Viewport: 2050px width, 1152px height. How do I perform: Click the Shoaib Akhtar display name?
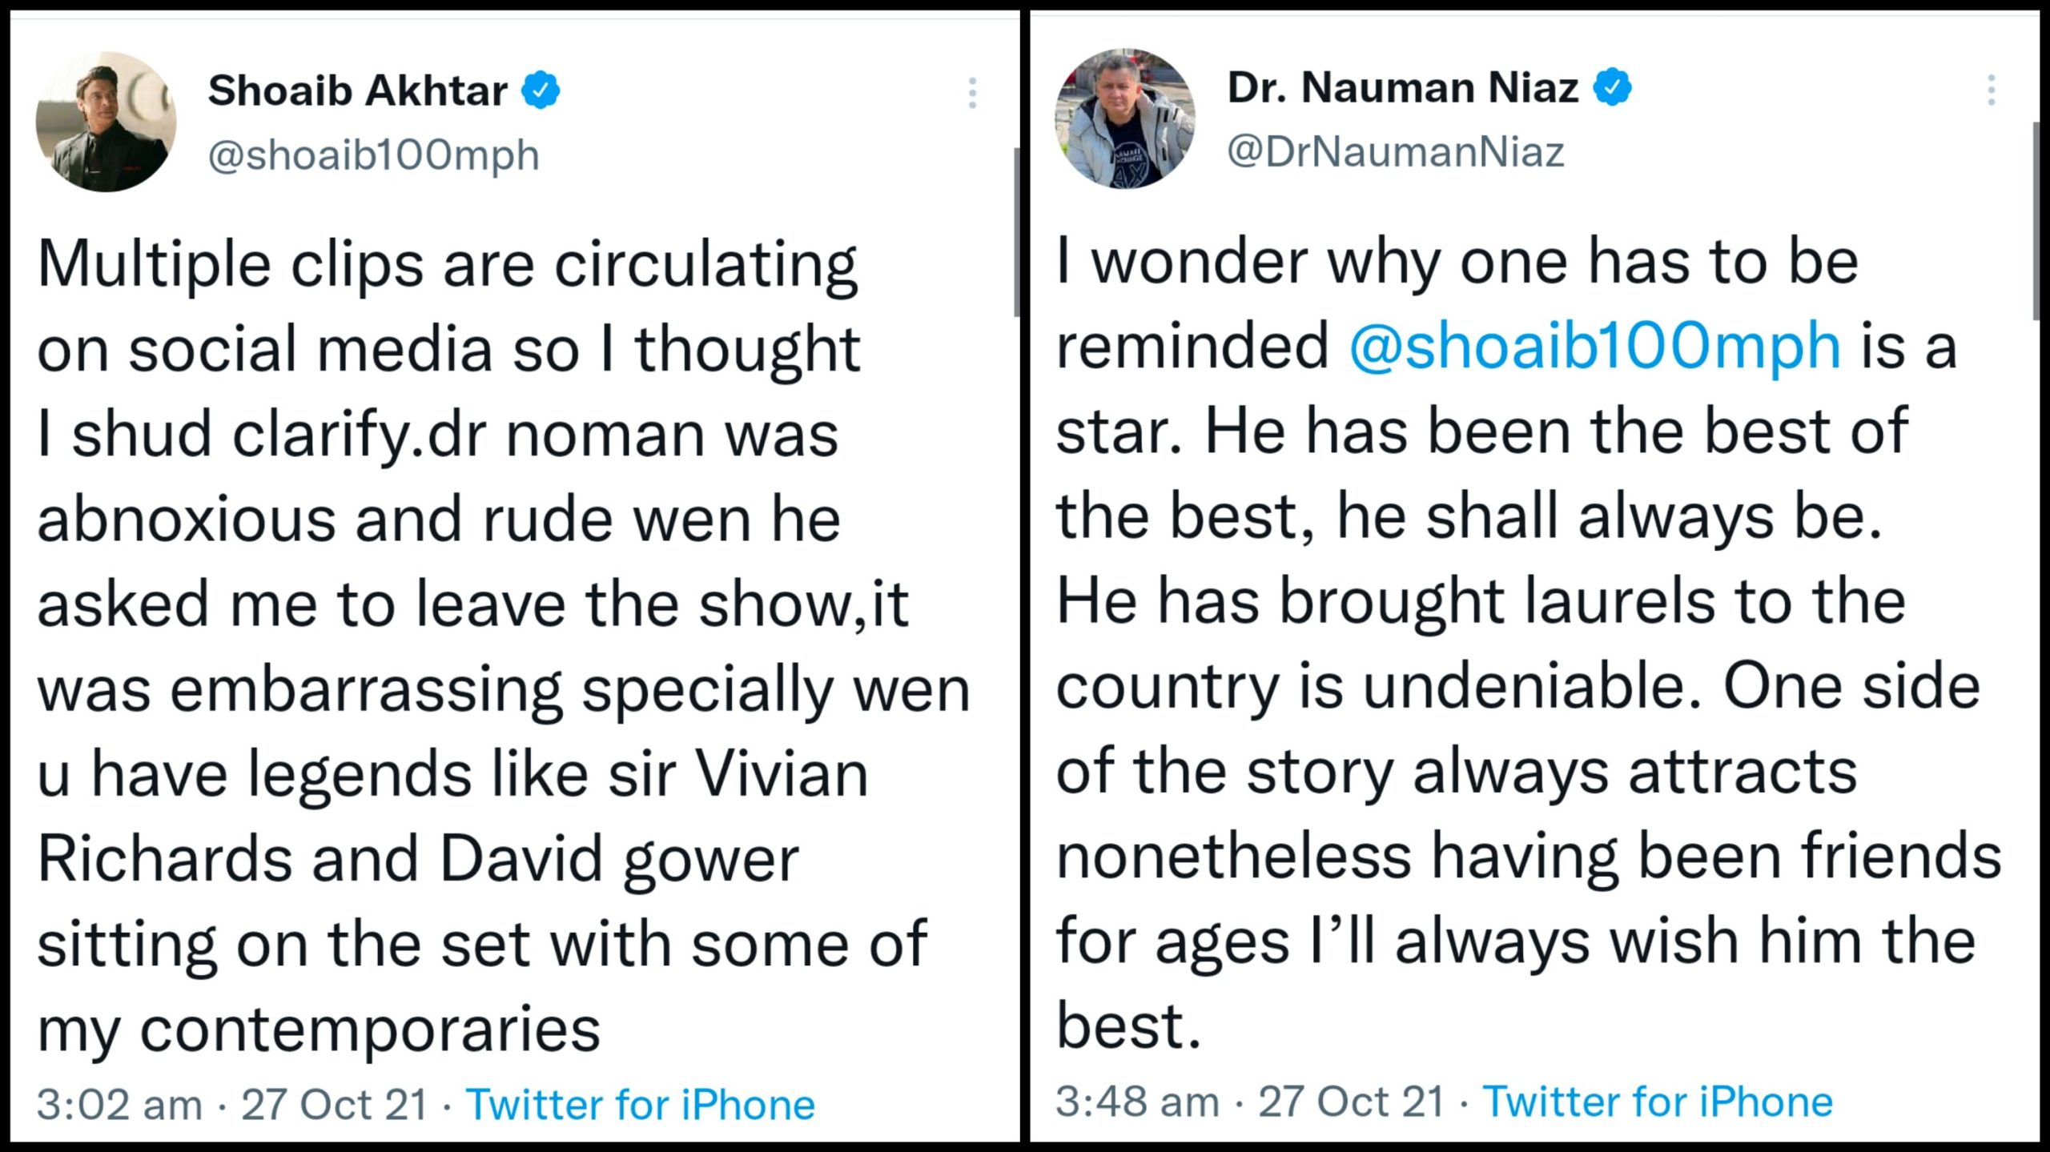coord(357,90)
